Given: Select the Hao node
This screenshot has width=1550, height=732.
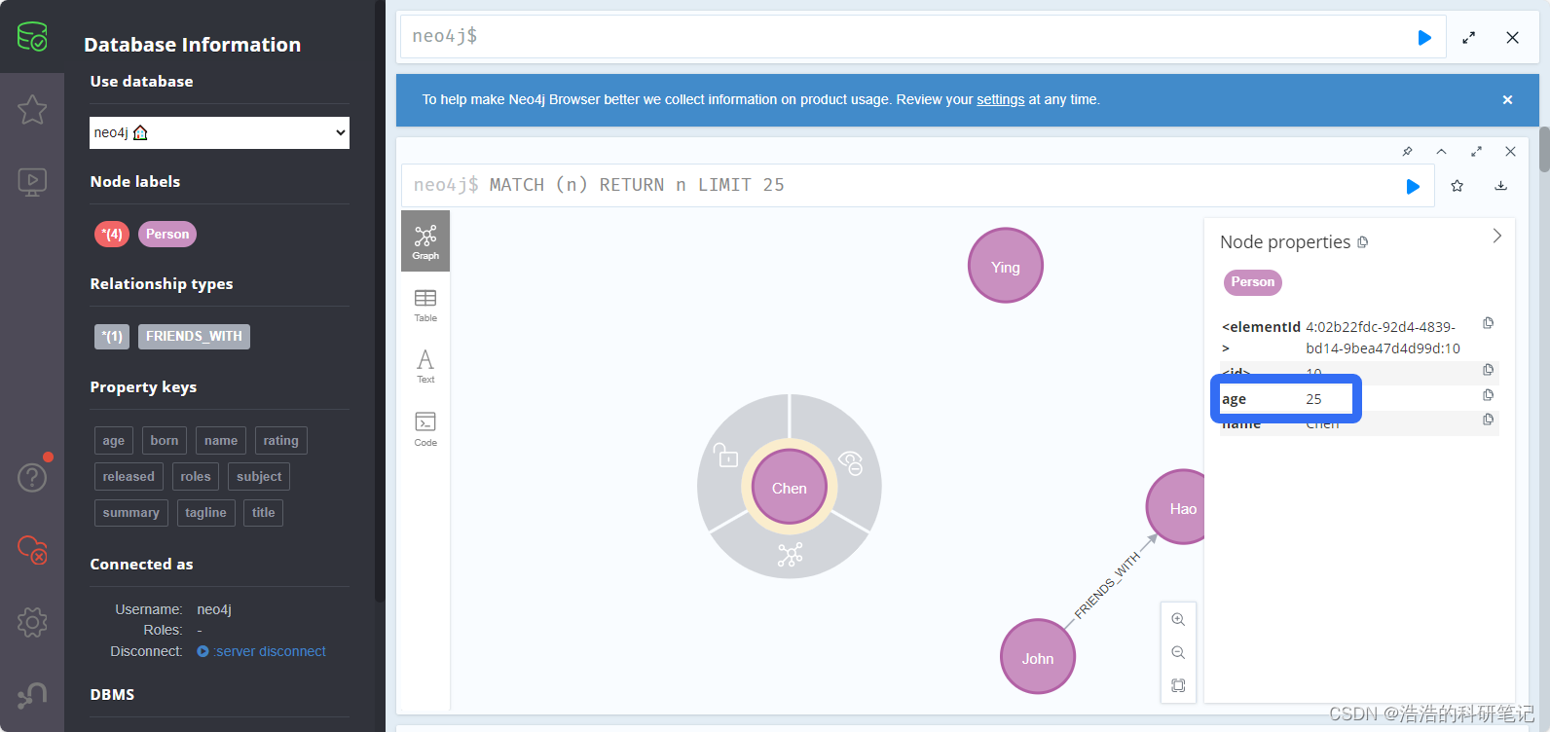Looking at the screenshot, I should coord(1177,507).
